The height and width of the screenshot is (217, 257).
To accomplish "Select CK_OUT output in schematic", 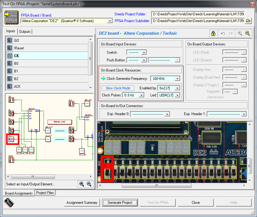I will [48, 139].
